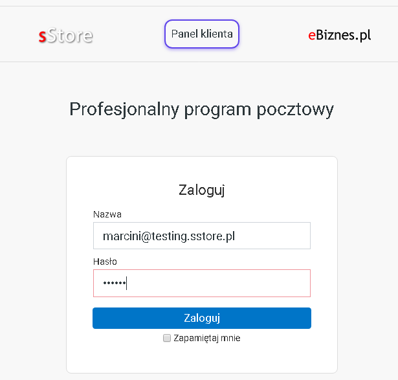Click the Profesjonalny program pocztowy heading

pos(201,110)
